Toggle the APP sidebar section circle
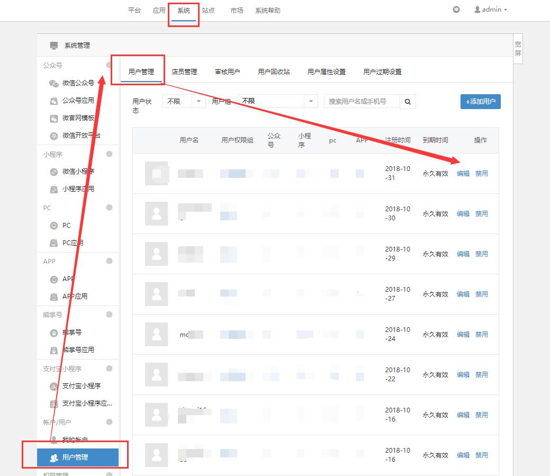 [109, 261]
